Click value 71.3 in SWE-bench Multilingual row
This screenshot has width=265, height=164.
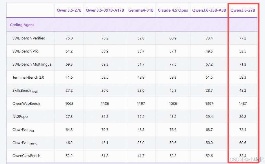(x=243, y=64)
